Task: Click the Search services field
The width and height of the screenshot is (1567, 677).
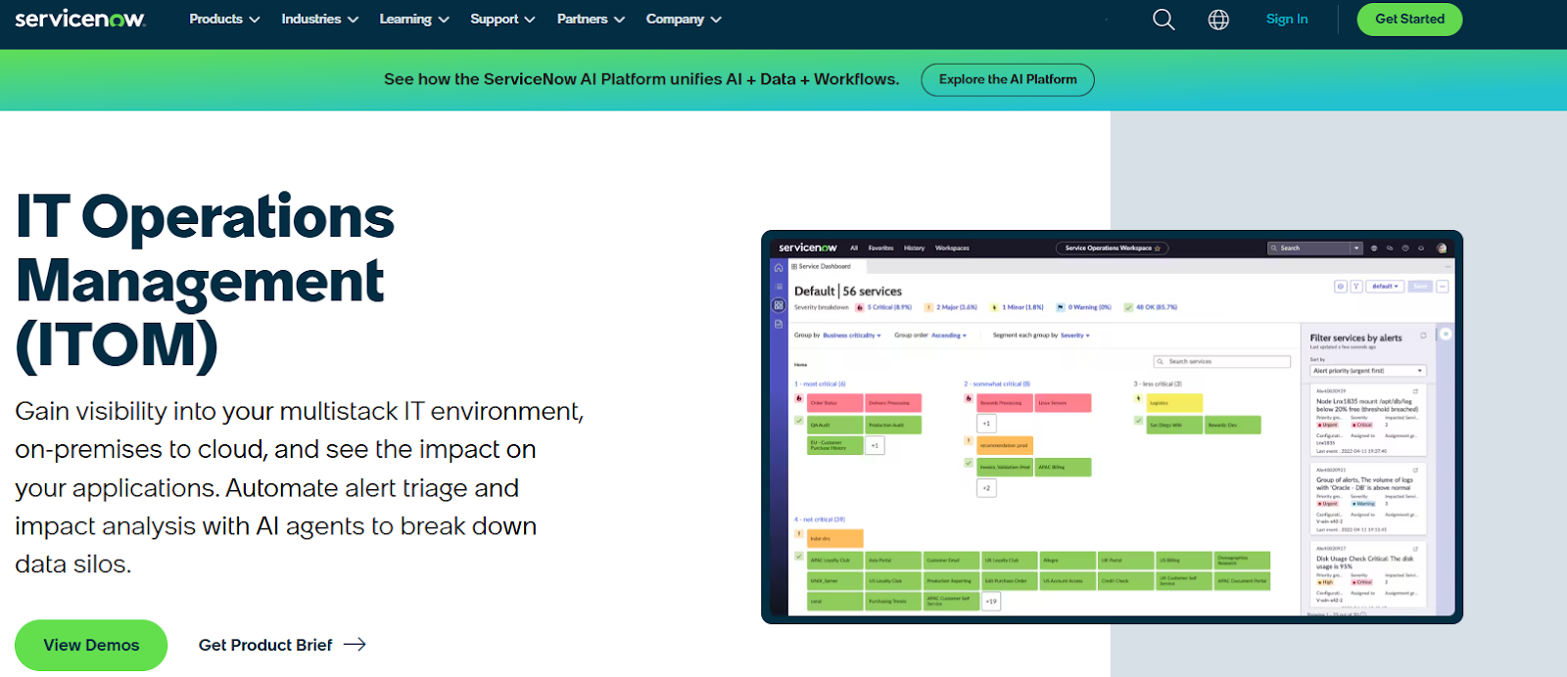Action: [x=1222, y=362]
